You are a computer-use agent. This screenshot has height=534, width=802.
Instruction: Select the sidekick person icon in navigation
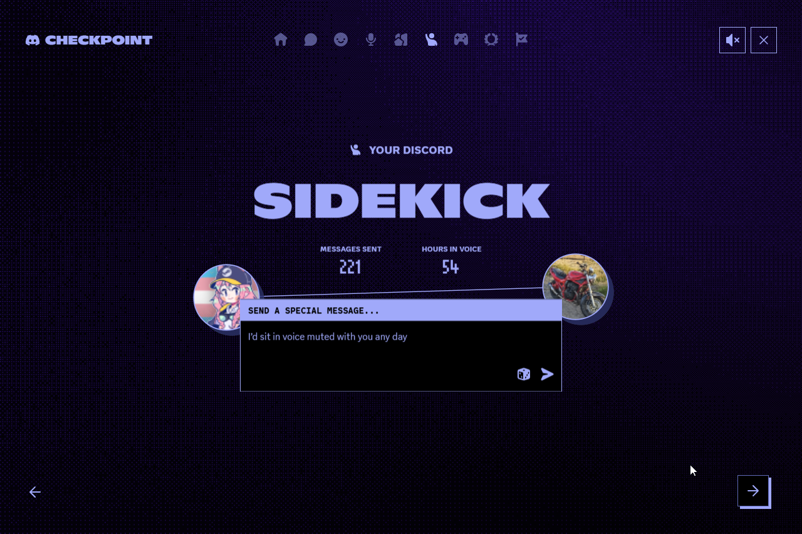pos(431,39)
